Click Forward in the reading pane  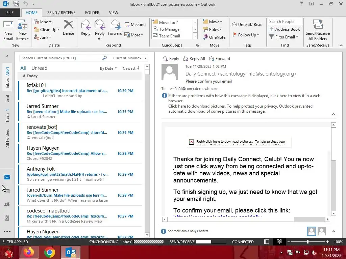click(x=220, y=59)
